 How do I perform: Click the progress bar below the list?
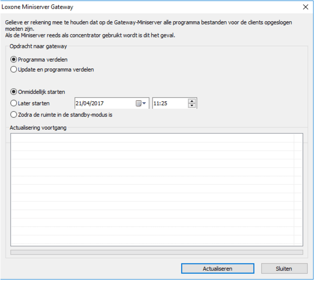click(156, 252)
